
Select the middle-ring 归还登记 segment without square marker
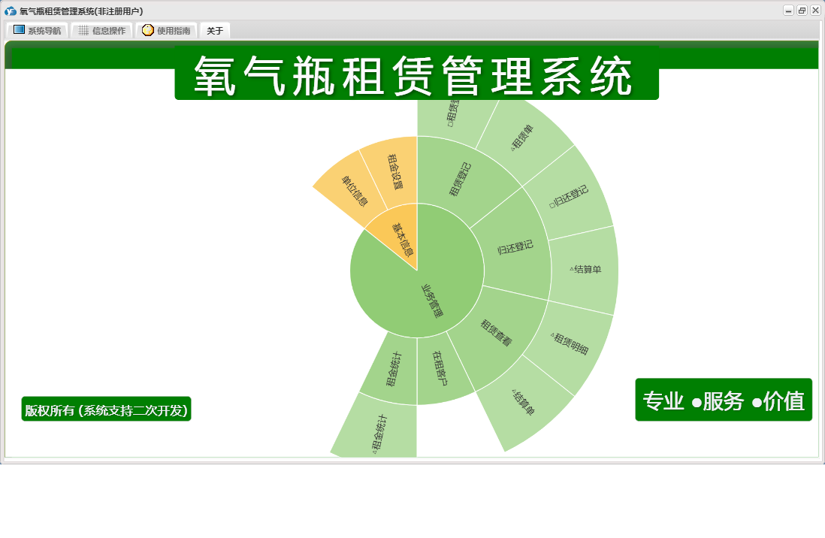tap(515, 246)
